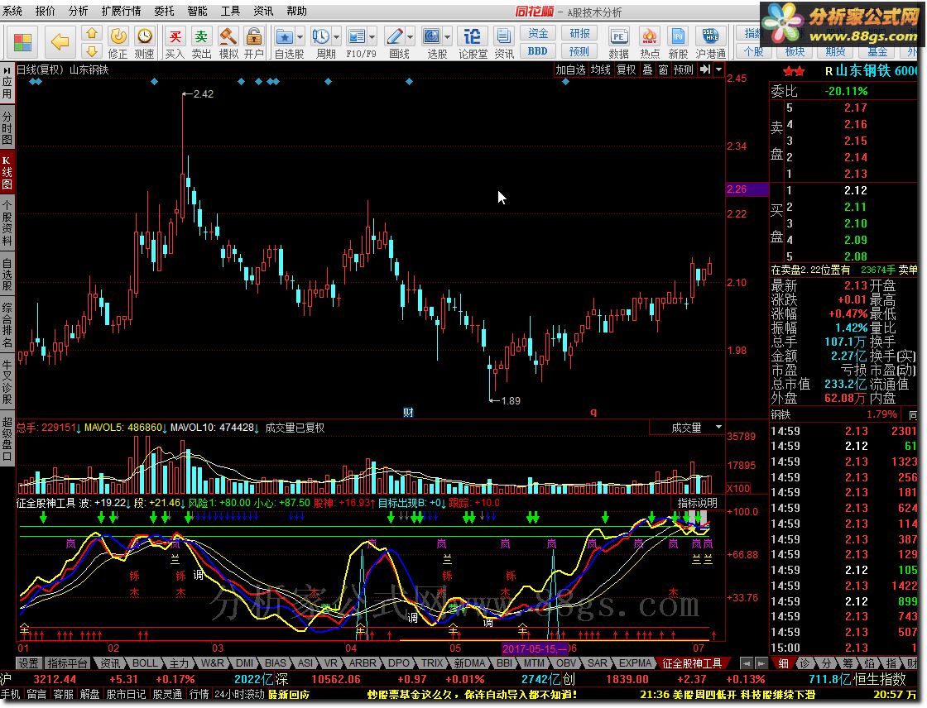The height and width of the screenshot is (708, 927).
Task: Switch to the BOLL indicator tab
Action: pyautogui.click(x=145, y=663)
